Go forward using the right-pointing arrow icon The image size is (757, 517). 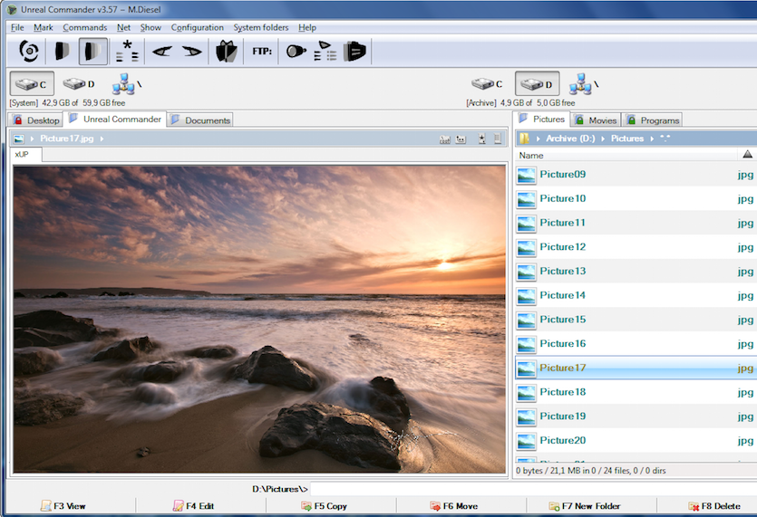[191, 51]
